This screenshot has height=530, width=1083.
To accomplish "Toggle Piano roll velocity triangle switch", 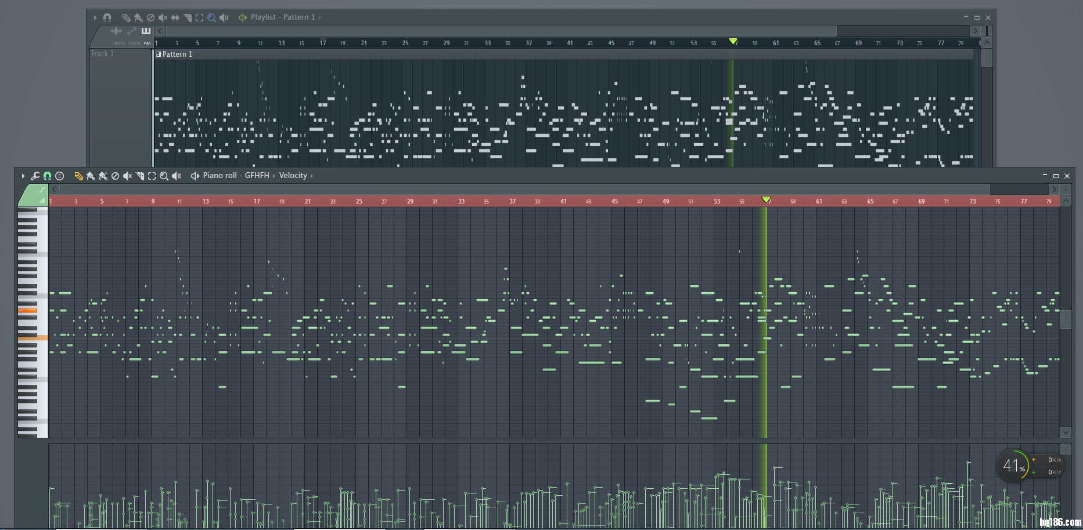I will coord(42,200).
